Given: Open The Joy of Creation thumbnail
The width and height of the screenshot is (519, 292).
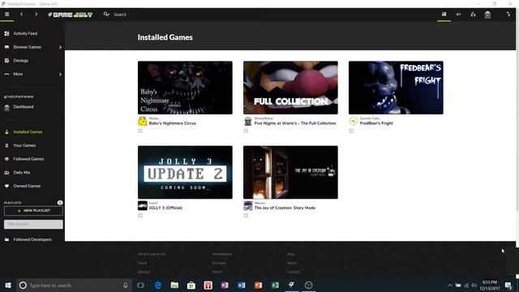Looking at the screenshot, I should pos(290,172).
